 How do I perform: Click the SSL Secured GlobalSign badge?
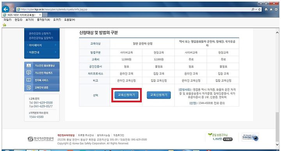coord(250,137)
